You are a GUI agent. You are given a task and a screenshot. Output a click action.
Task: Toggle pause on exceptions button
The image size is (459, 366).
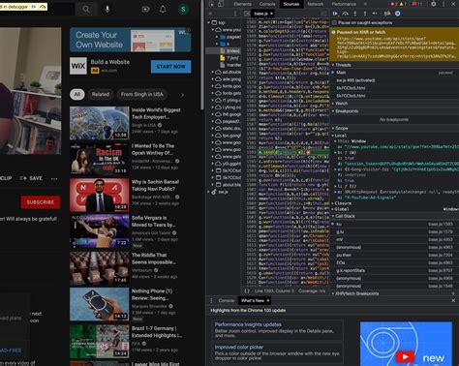(398, 14)
